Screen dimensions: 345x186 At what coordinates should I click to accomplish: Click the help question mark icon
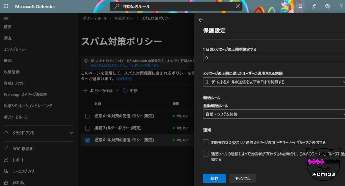[x=341, y=6]
